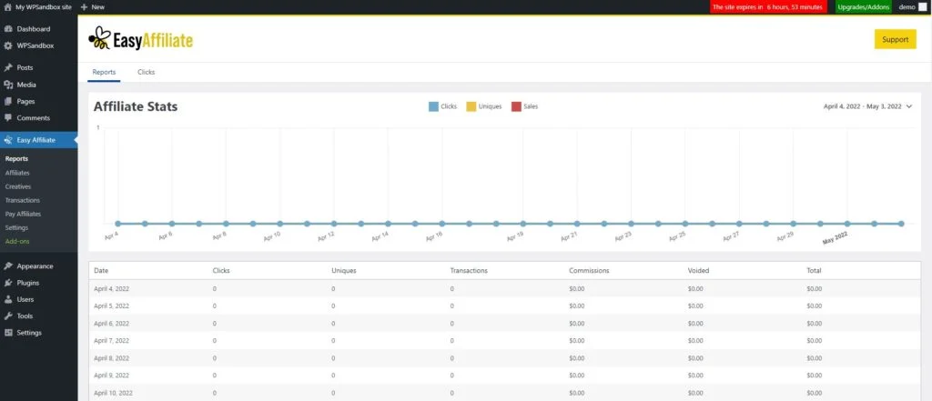Click the April 7, 2022 row date
Image resolution: width=932 pixels, height=401 pixels.
pos(112,341)
